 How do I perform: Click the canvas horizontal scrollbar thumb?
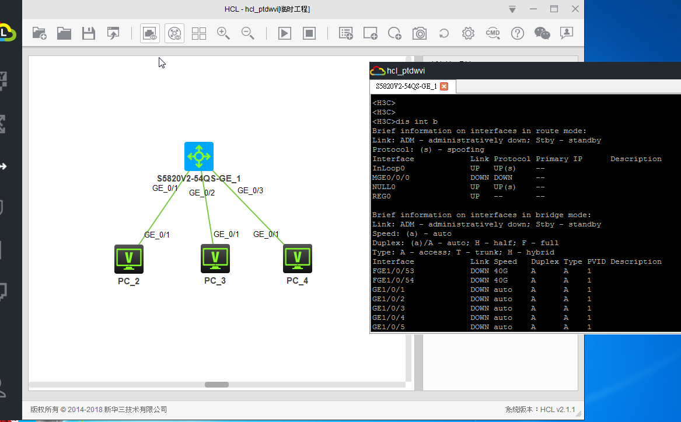(x=216, y=385)
